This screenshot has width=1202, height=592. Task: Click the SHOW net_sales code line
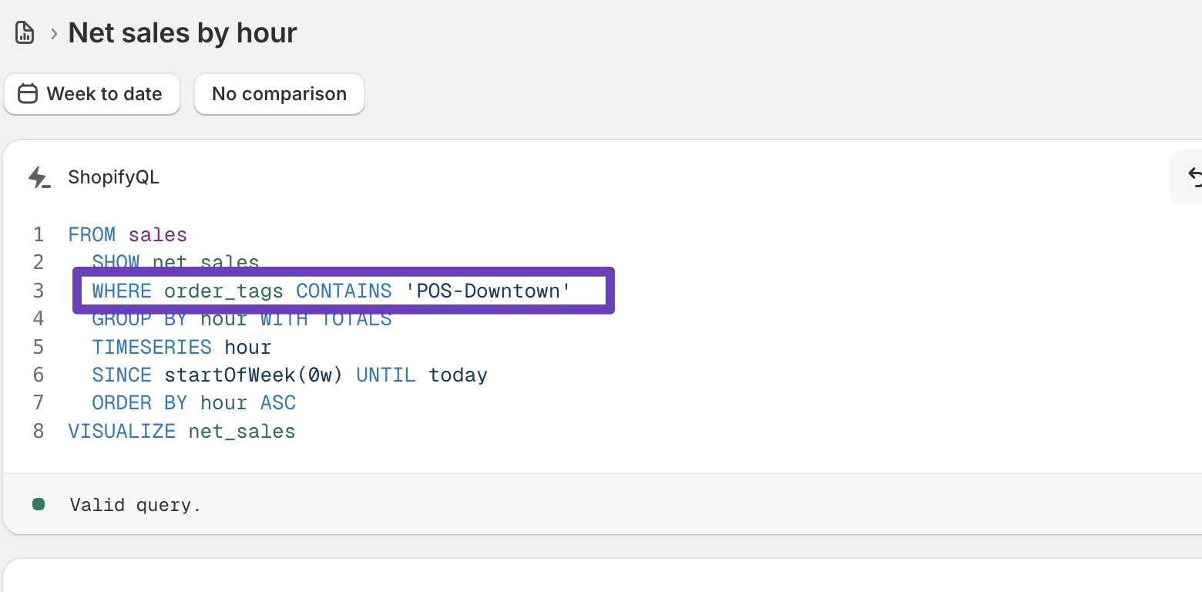click(176, 263)
